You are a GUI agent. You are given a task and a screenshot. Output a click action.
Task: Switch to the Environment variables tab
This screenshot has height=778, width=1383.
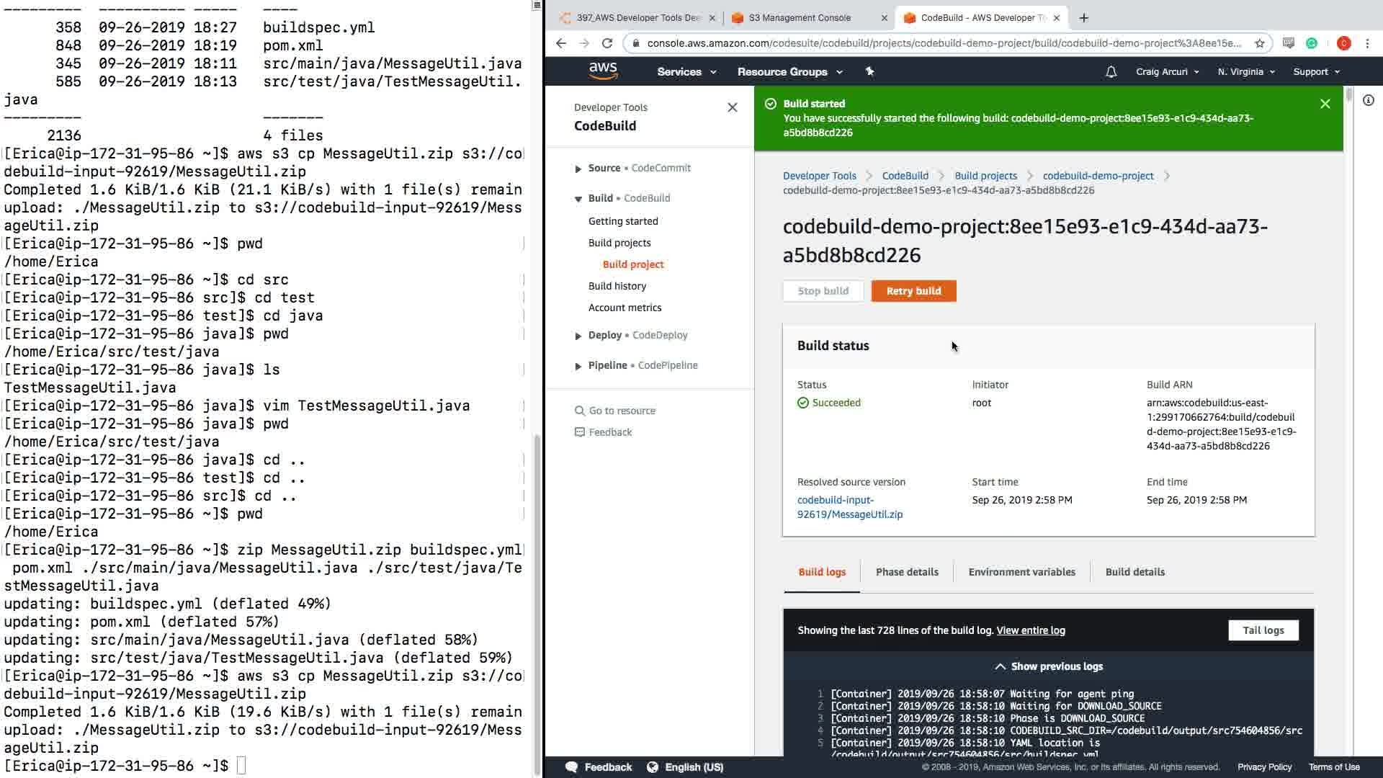[1021, 572]
